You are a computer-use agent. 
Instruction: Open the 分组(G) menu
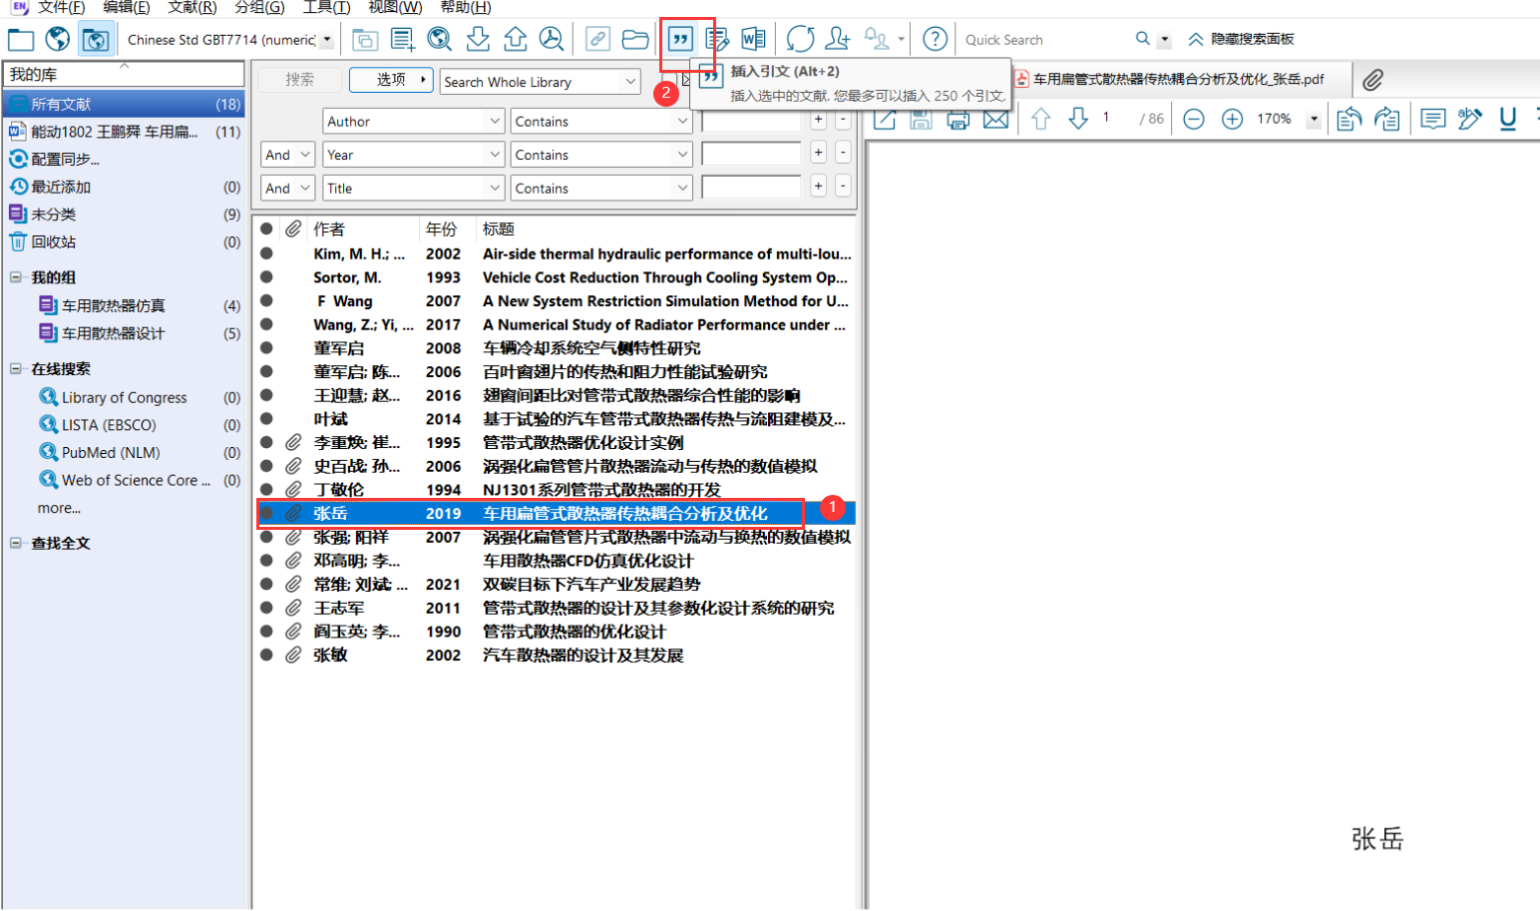(x=259, y=8)
